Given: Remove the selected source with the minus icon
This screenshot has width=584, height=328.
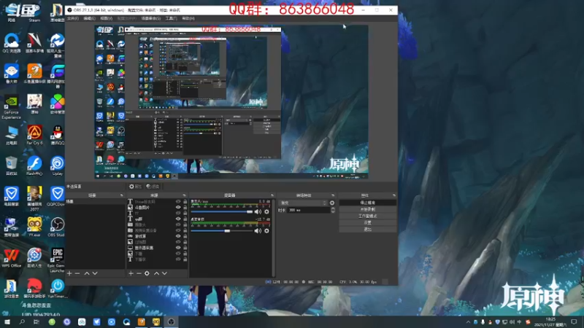Looking at the screenshot, I should [x=139, y=273].
